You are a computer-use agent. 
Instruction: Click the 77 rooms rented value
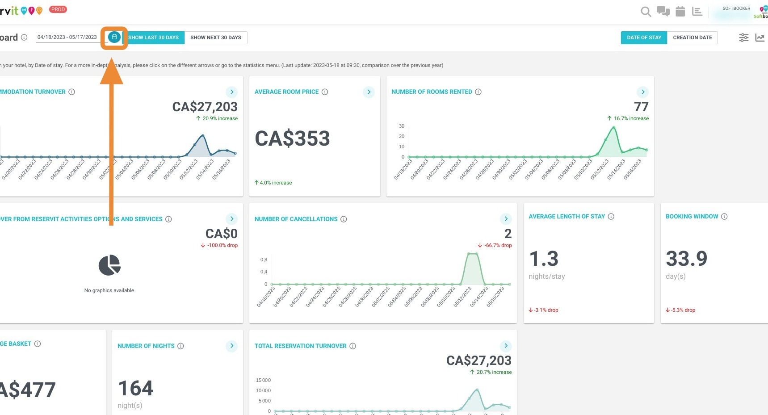pyautogui.click(x=641, y=107)
